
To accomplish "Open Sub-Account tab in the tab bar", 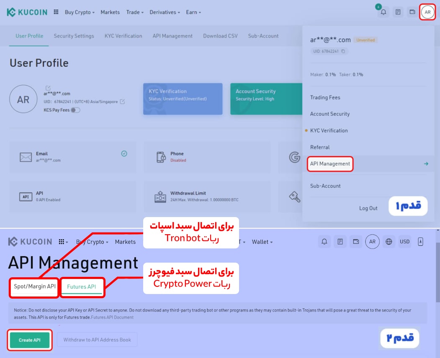I will (263, 36).
